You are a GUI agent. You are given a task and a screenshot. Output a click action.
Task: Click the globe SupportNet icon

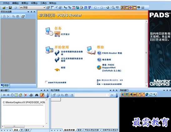pyautogui.click(x=99, y=68)
